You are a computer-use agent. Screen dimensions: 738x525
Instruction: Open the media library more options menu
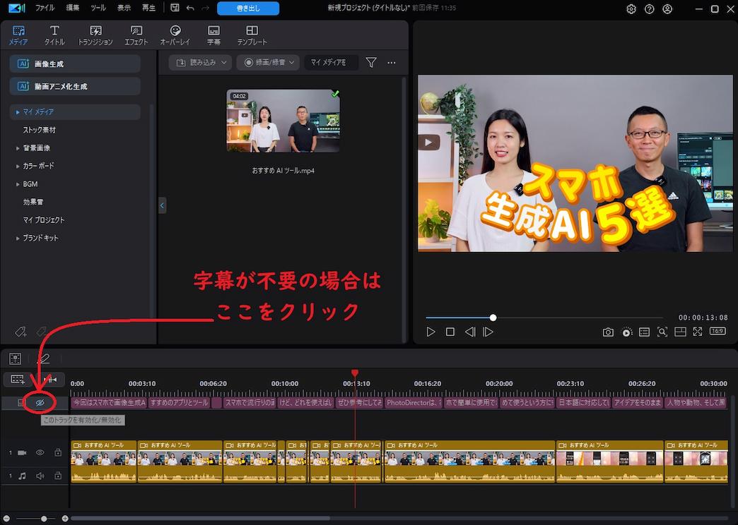coord(392,63)
